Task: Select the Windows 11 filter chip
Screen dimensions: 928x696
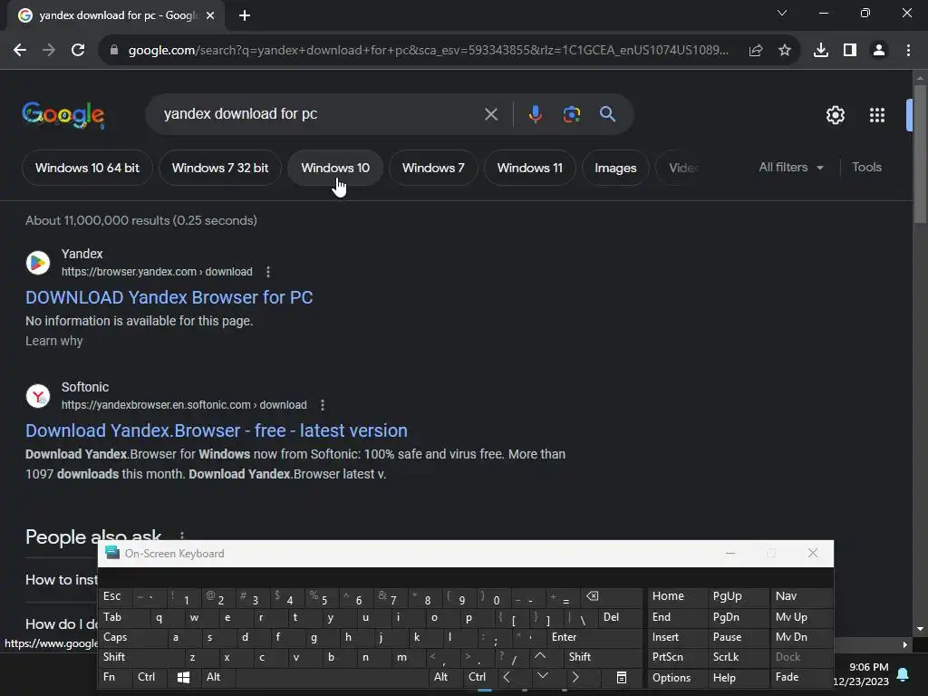Action: 529,168
